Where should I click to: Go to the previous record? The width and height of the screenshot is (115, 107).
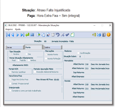click(13, 35)
